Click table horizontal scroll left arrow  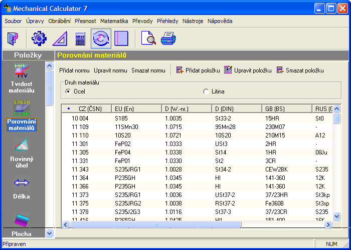65,224
